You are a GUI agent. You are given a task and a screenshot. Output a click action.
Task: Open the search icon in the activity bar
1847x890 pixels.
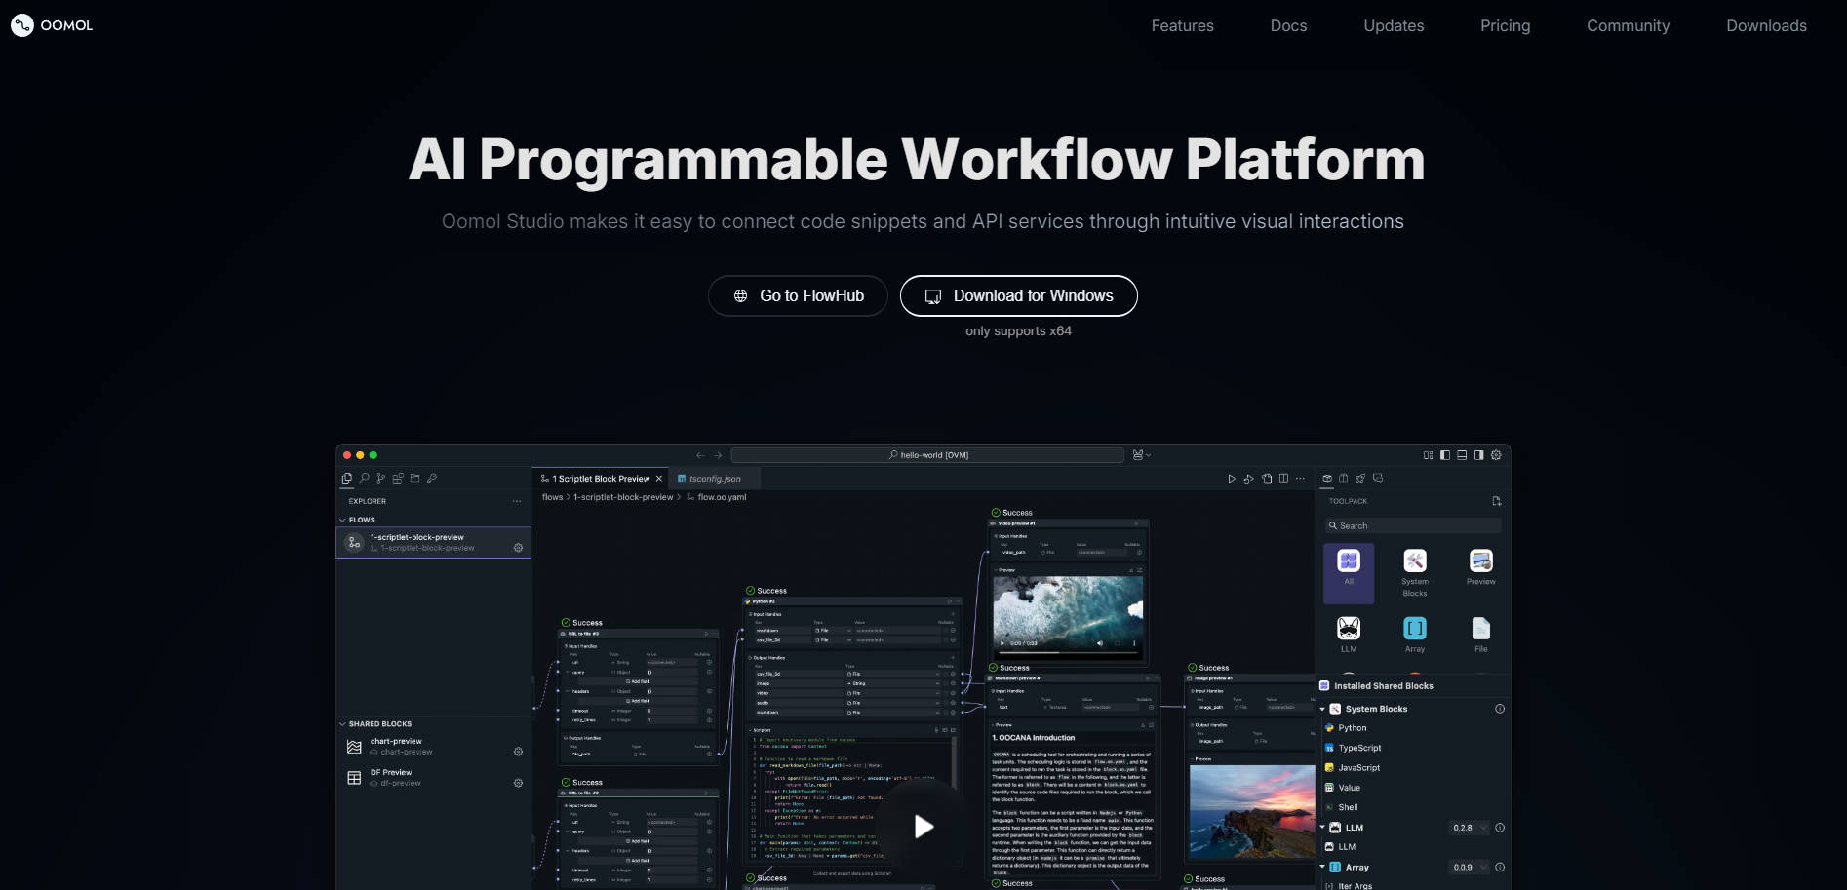click(x=364, y=479)
